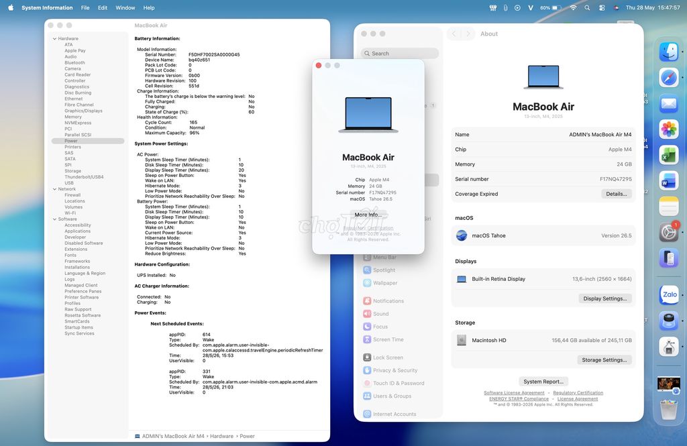Open Storage Settings button
Screen dimensions: 687x446
click(604, 359)
